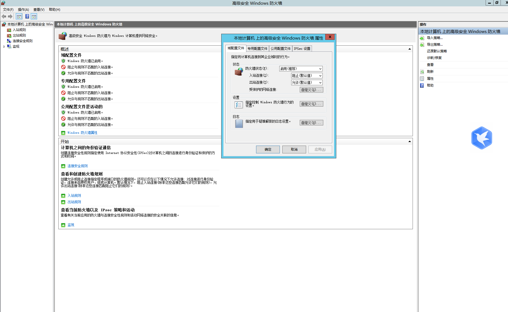Expand the 监视 tree node arrow
This screenshot has height=312, width=508.
click(4, 47)
